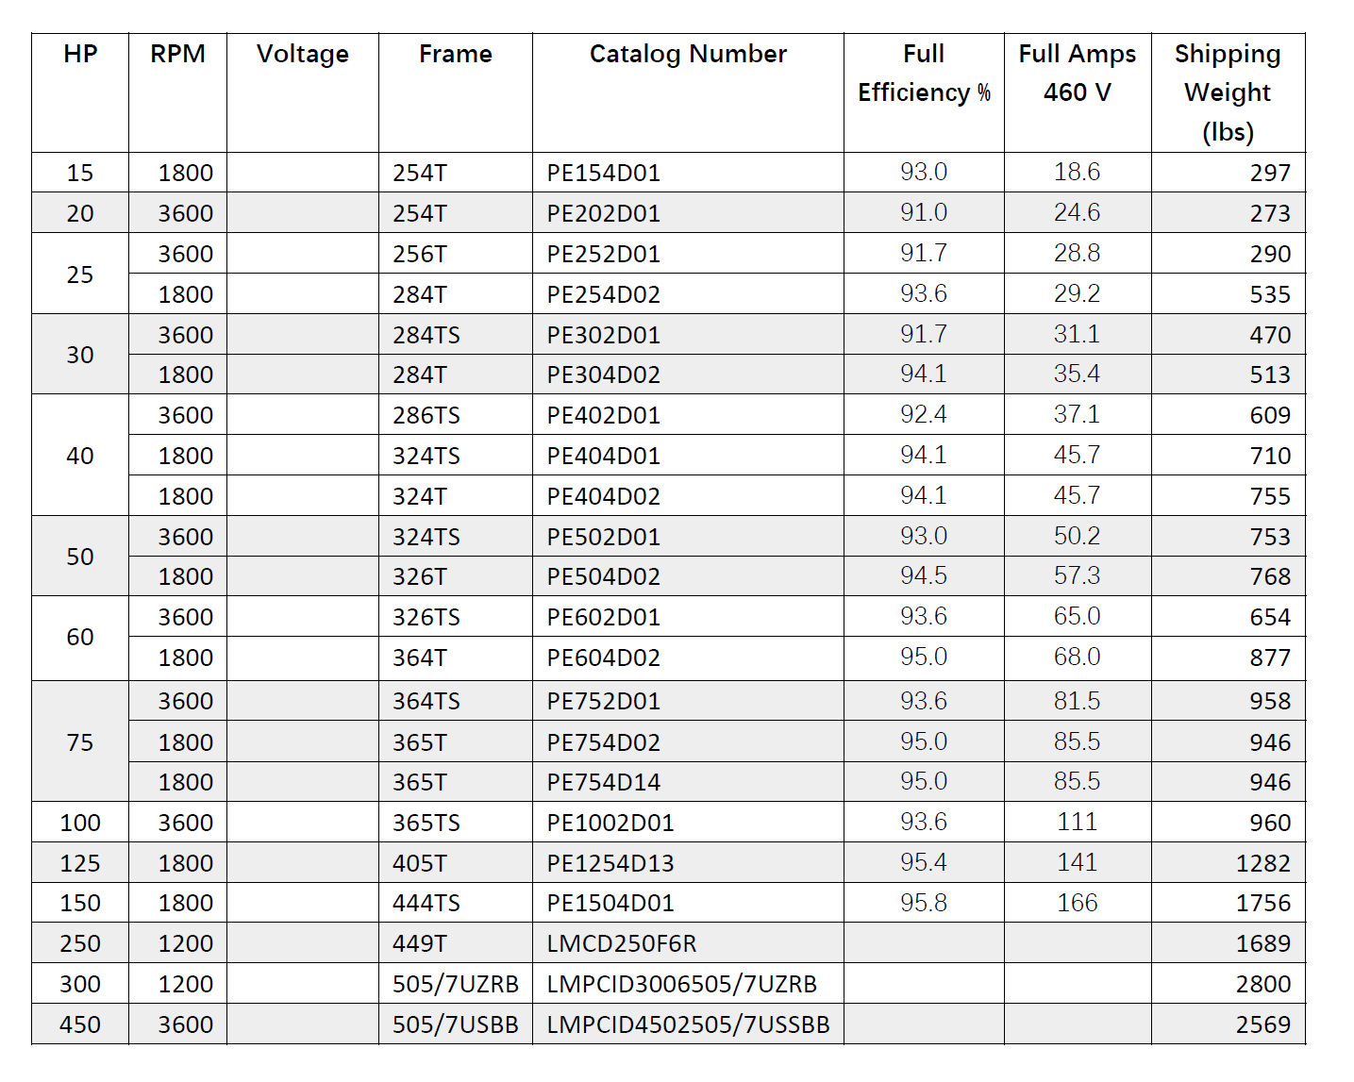Screen dimensions: 1354x1082
Task: Click frame value 405T
Action: 420,863
